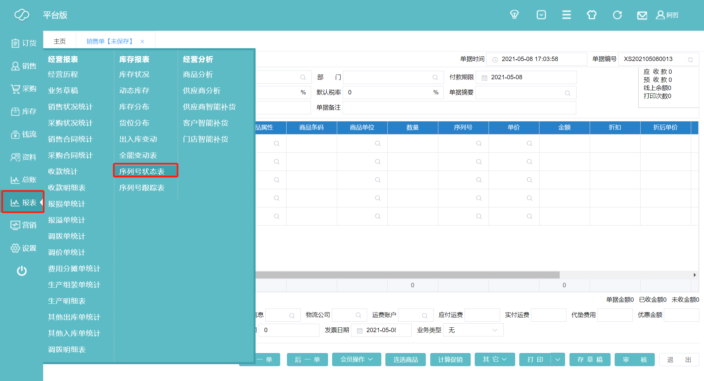Click the hamburger list icon in header
The width and height of the screenshot is (704, 381).
coord(566,15)
